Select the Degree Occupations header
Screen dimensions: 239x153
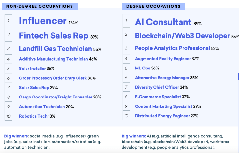tap(153, 6)
